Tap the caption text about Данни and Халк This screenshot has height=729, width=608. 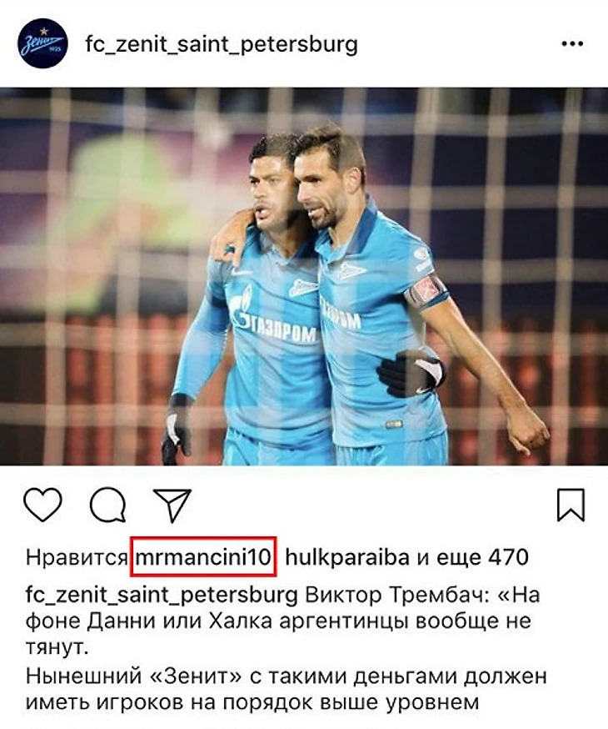[277, 621]
